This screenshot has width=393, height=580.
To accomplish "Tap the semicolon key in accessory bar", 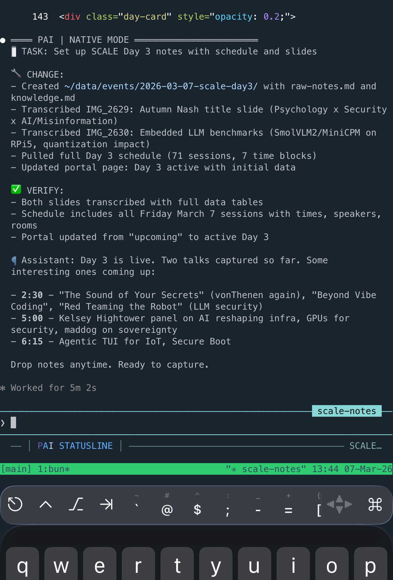I will (227, 509).
